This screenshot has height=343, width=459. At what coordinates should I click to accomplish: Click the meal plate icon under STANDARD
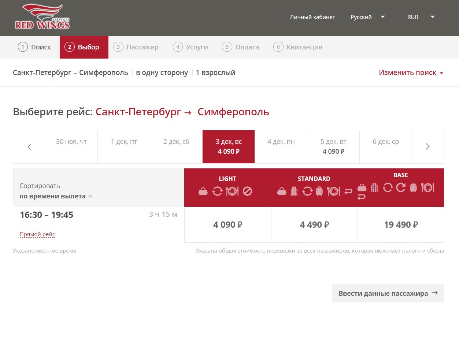pyautogui.click(x=333, y=191)
